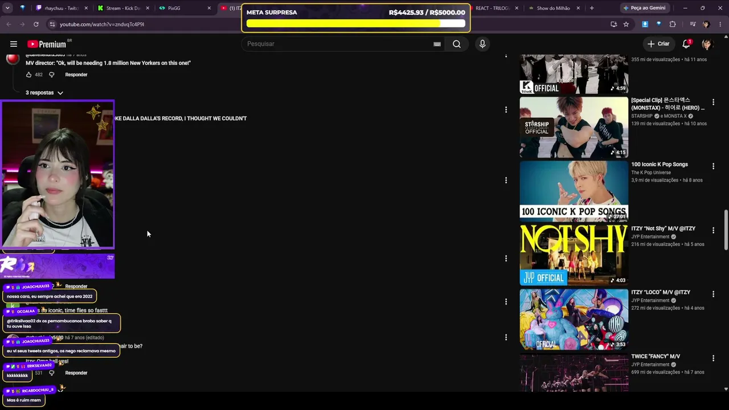Image resolution: width=729 pixels, height=410 pixels.
Task: Open the YouTube guide hamburger menu
Action: (x=14, y=44)
